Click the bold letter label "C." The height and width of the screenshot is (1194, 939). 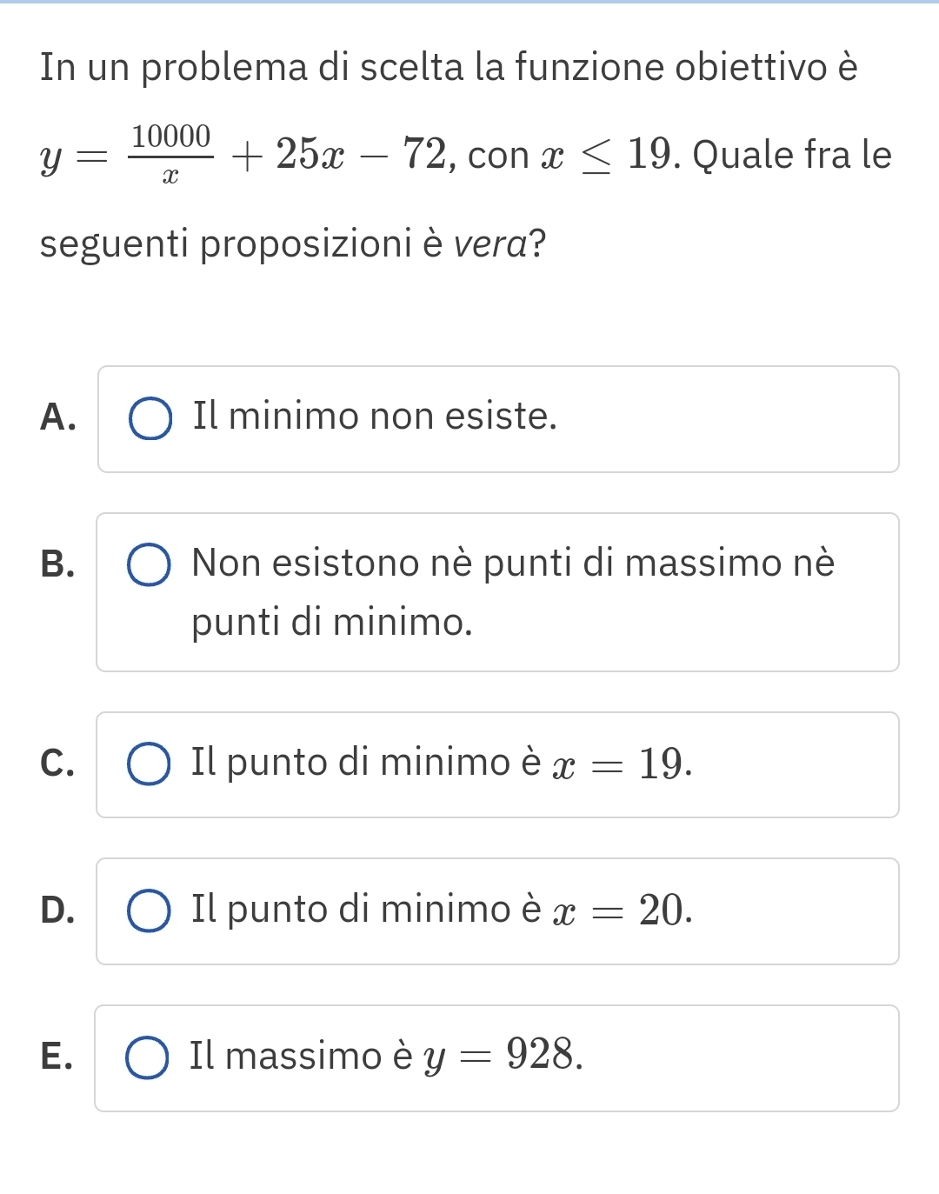[x=57, y=763]
